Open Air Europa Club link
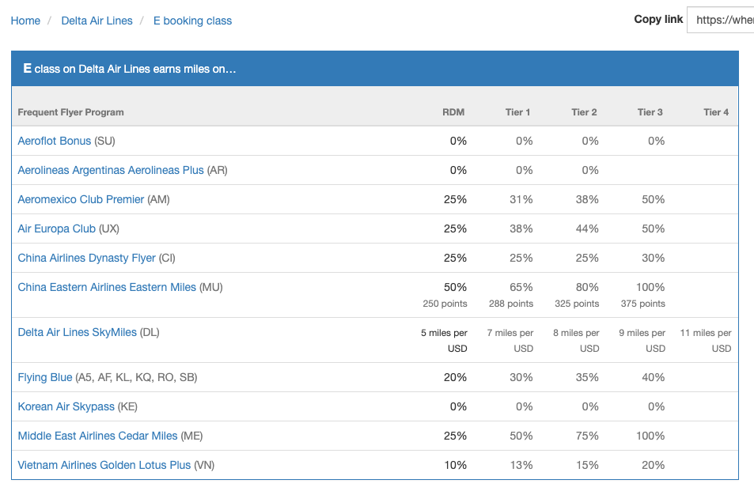This screenshot has height=491, width=754. coord(56,229)
